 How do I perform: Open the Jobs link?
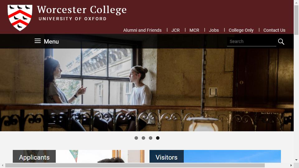(x=214, y=30)
